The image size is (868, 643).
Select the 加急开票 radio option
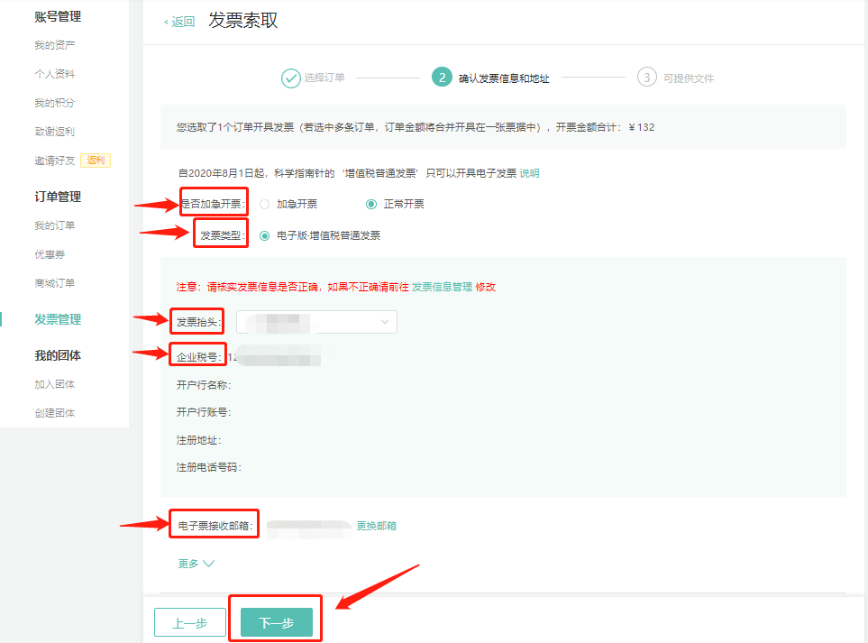click(262, 203)
